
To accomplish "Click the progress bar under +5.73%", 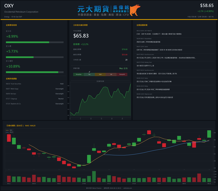I will (x=35, y=57).
